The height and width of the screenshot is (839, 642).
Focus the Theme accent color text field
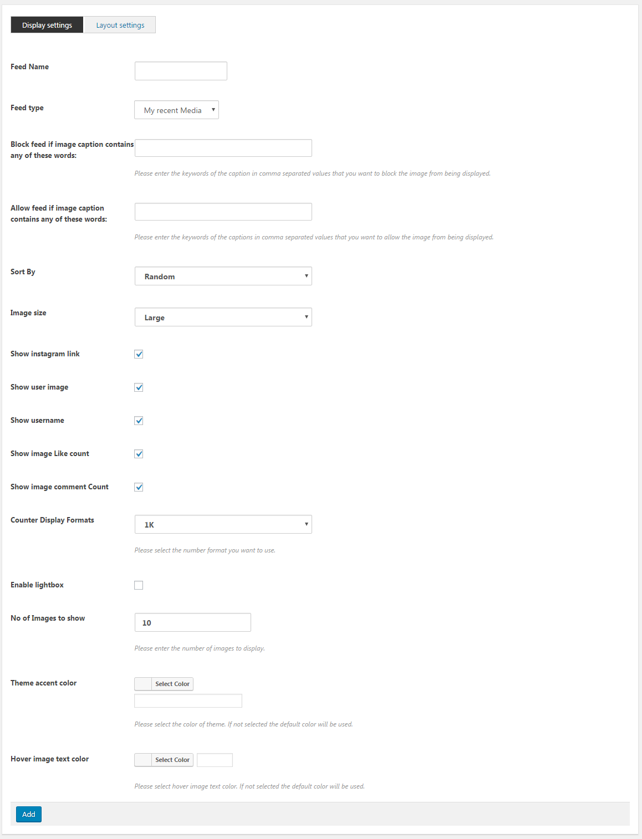click(188, 701)
